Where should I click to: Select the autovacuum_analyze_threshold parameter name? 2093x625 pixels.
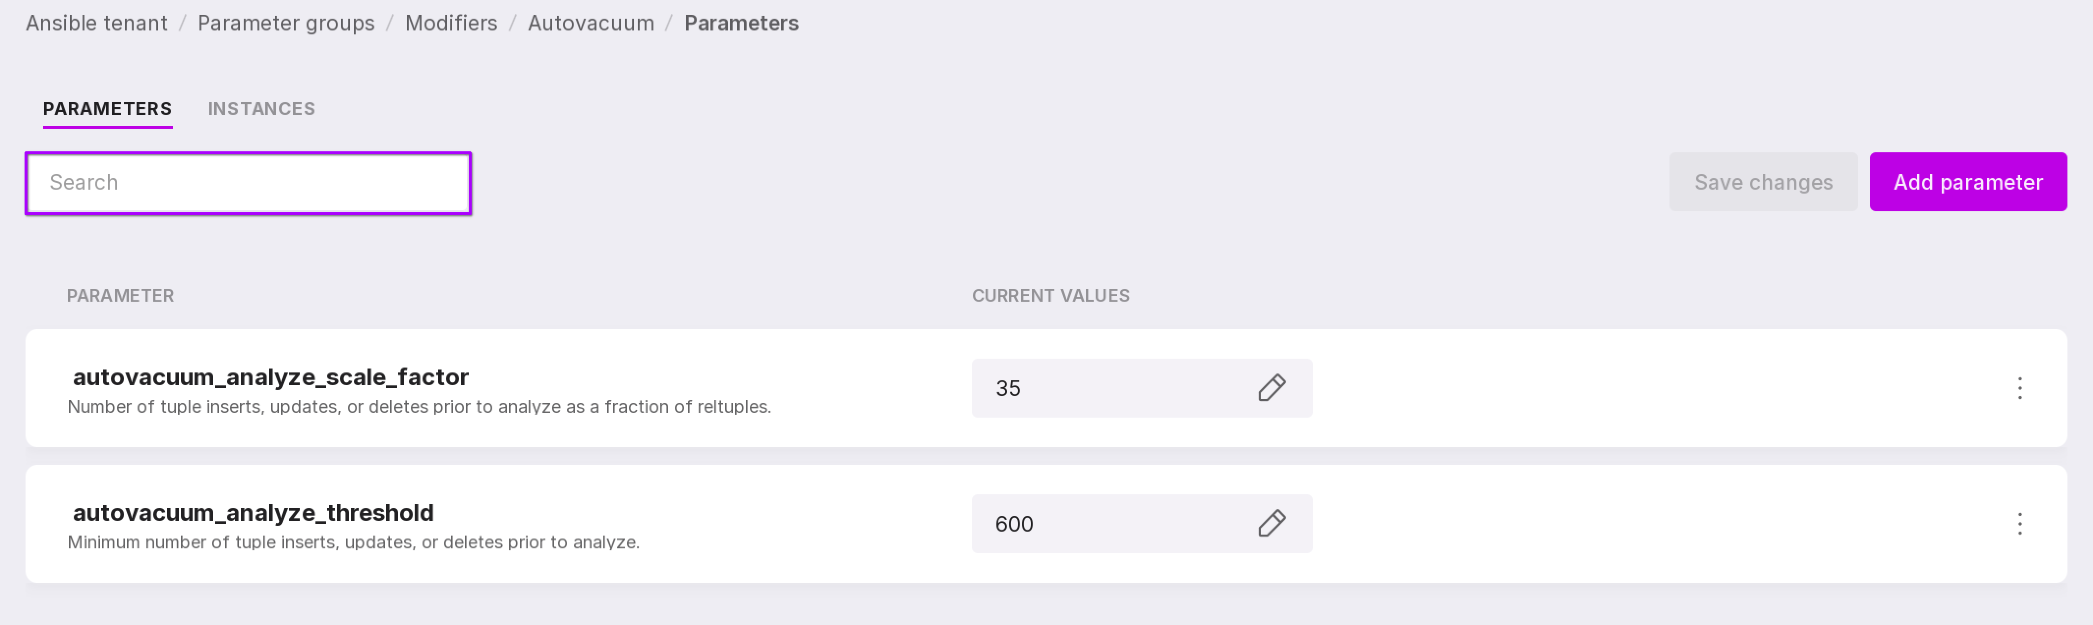[253, 513]
